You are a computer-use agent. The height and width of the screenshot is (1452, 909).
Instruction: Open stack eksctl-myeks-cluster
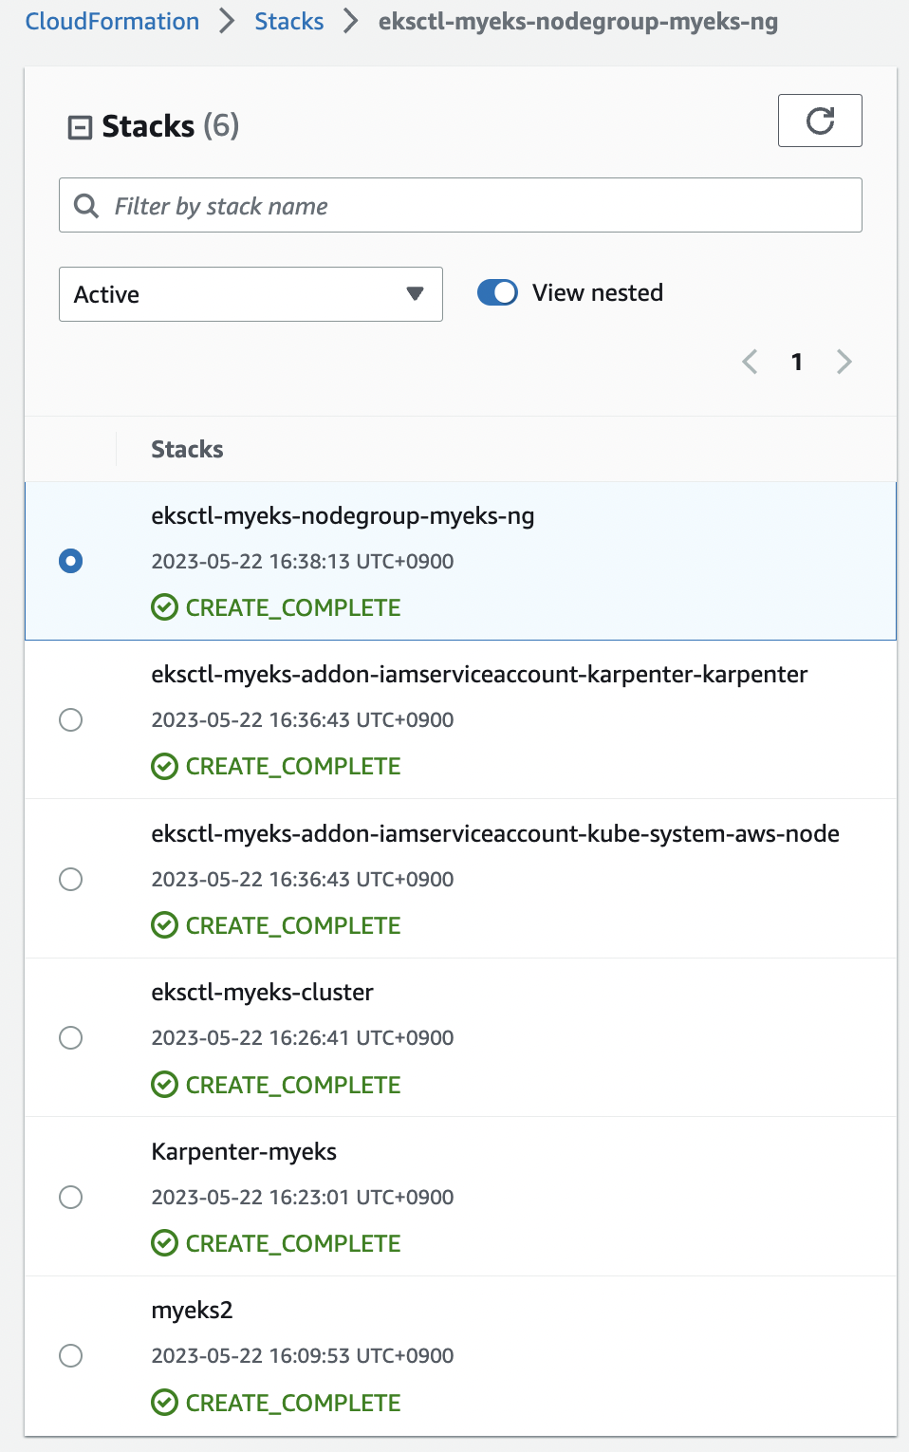(x=262, y=993)
